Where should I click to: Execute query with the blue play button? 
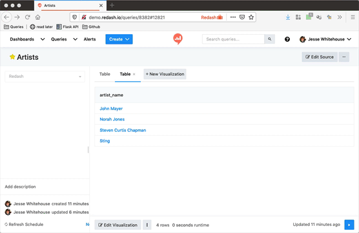pos(349,225)
